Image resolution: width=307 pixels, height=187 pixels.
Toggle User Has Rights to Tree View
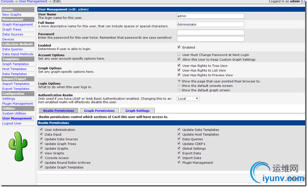(179, 65)
